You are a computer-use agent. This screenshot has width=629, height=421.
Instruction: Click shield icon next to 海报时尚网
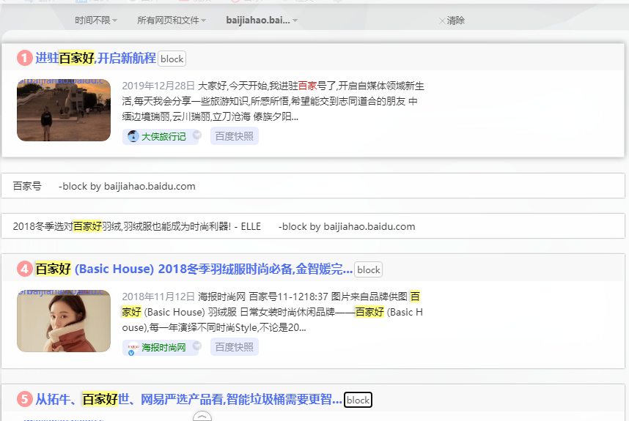196,346
